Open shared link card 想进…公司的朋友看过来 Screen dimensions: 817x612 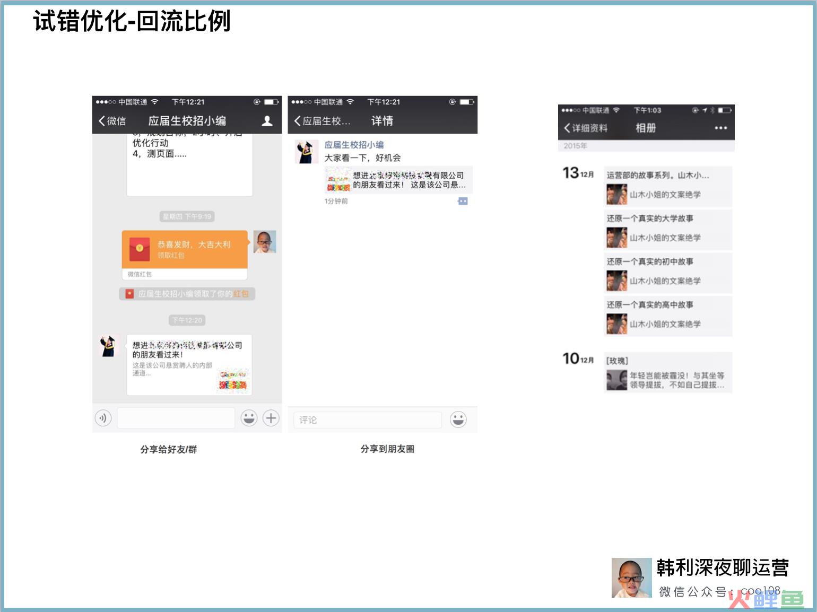[x=189, y=365]
